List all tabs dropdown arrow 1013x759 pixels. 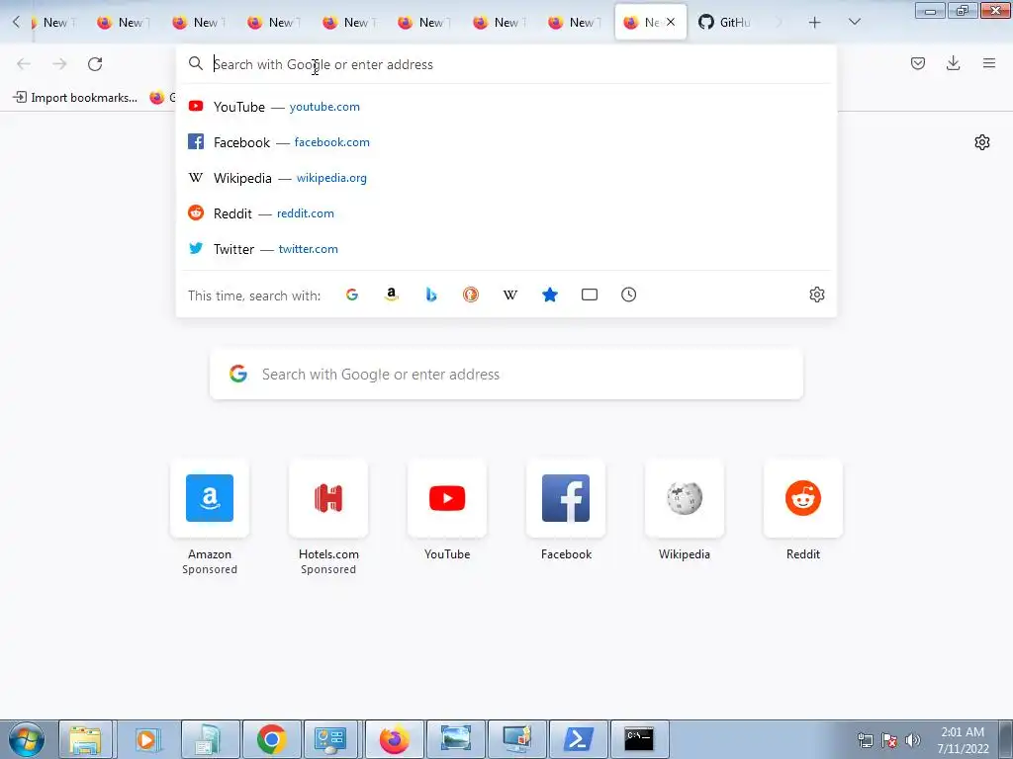pos(854,23)
